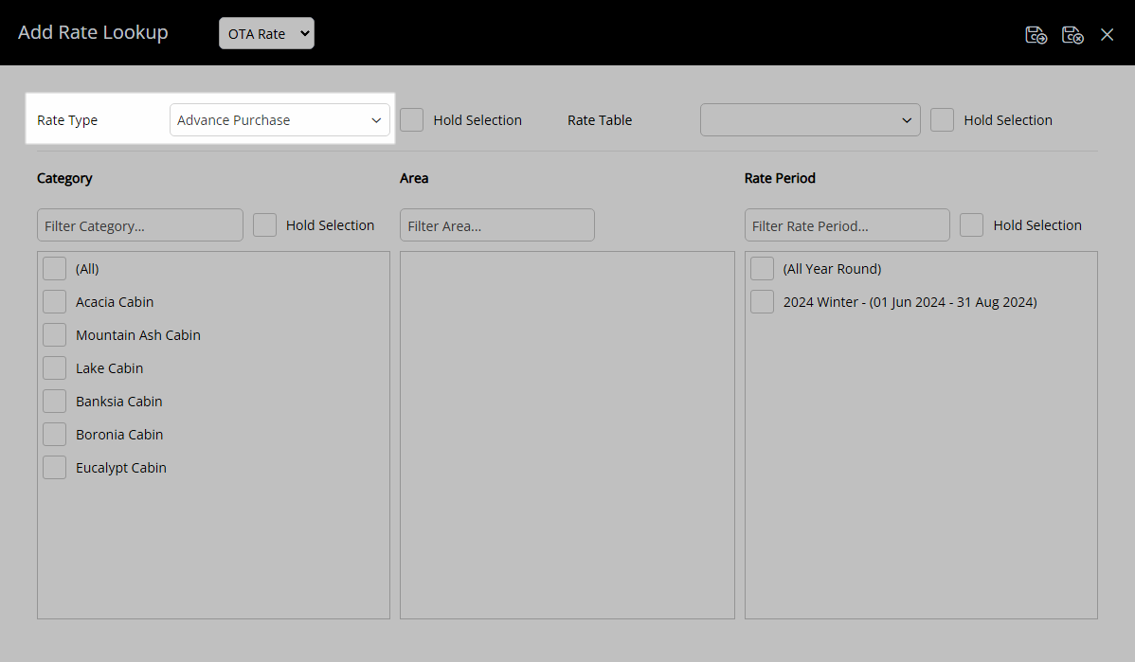Tick the Eucalypt Cabin checkbox
1135x662 pixels.
pos(54,468)
